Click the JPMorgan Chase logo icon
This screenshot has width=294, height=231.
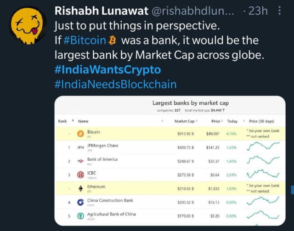click(80, 147)
